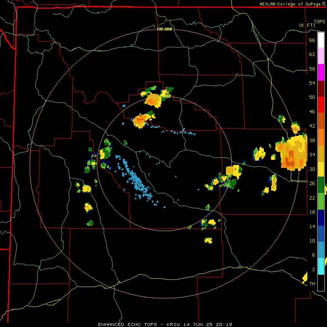The width and height of the screenshot is (327, 327).
Task: Click the gold swatch near 34 kft
Action: tap(321, 154)
